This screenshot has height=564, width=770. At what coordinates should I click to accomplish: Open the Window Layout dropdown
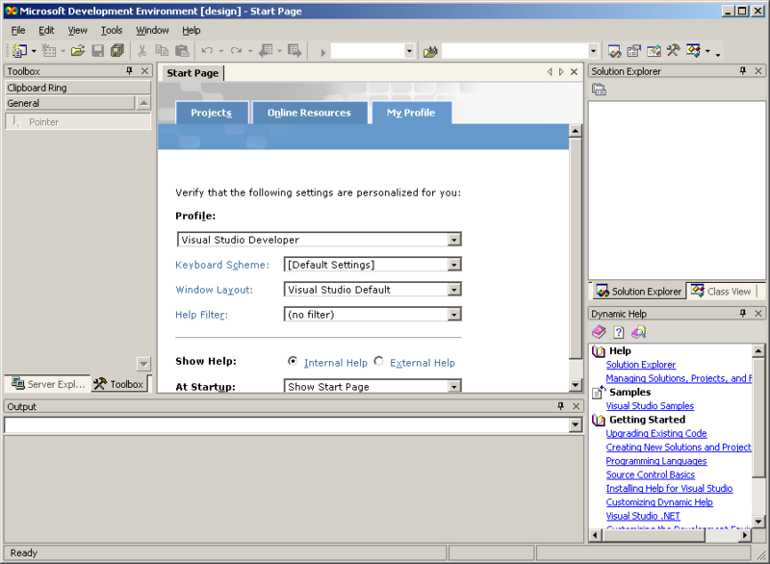tap(455, 290)
